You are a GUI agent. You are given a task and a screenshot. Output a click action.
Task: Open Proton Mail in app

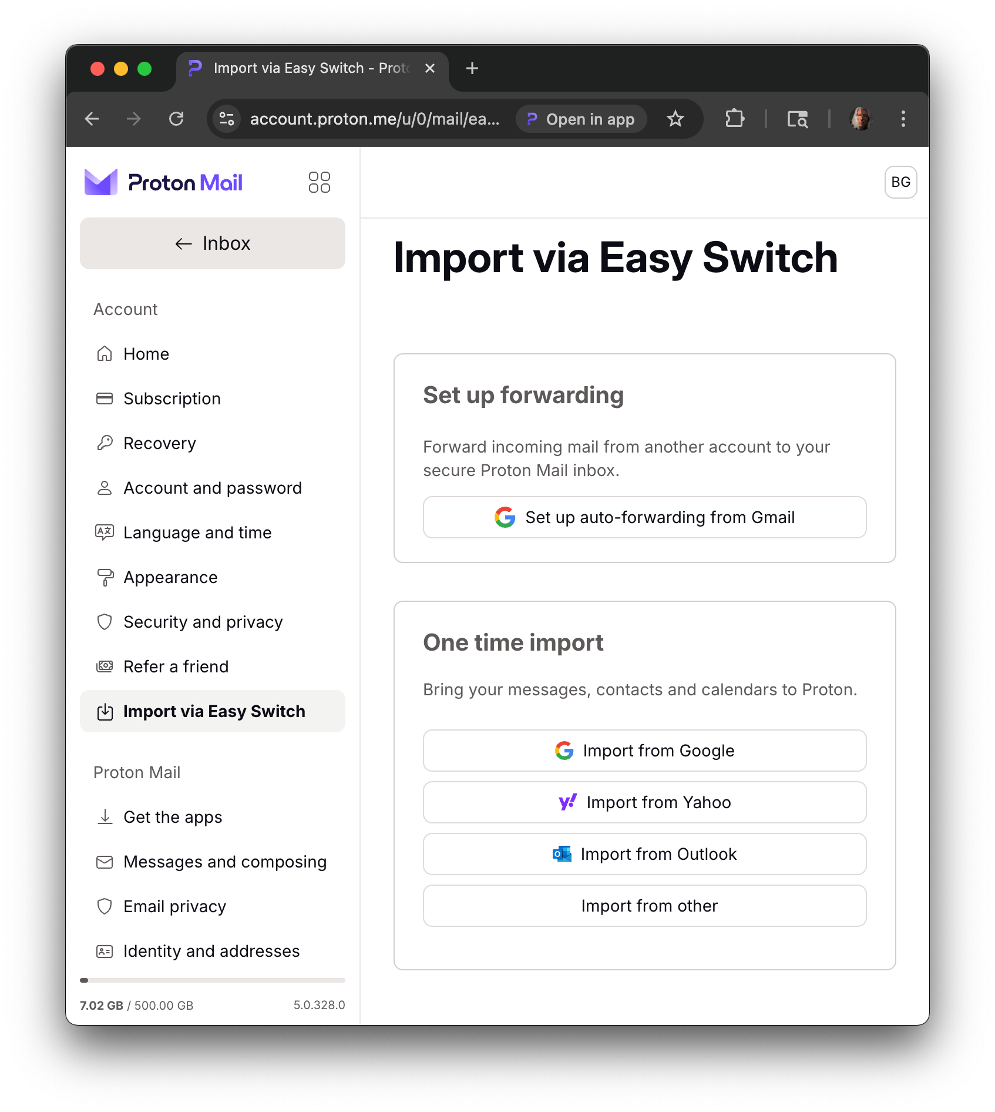click(x=581, y=119)
